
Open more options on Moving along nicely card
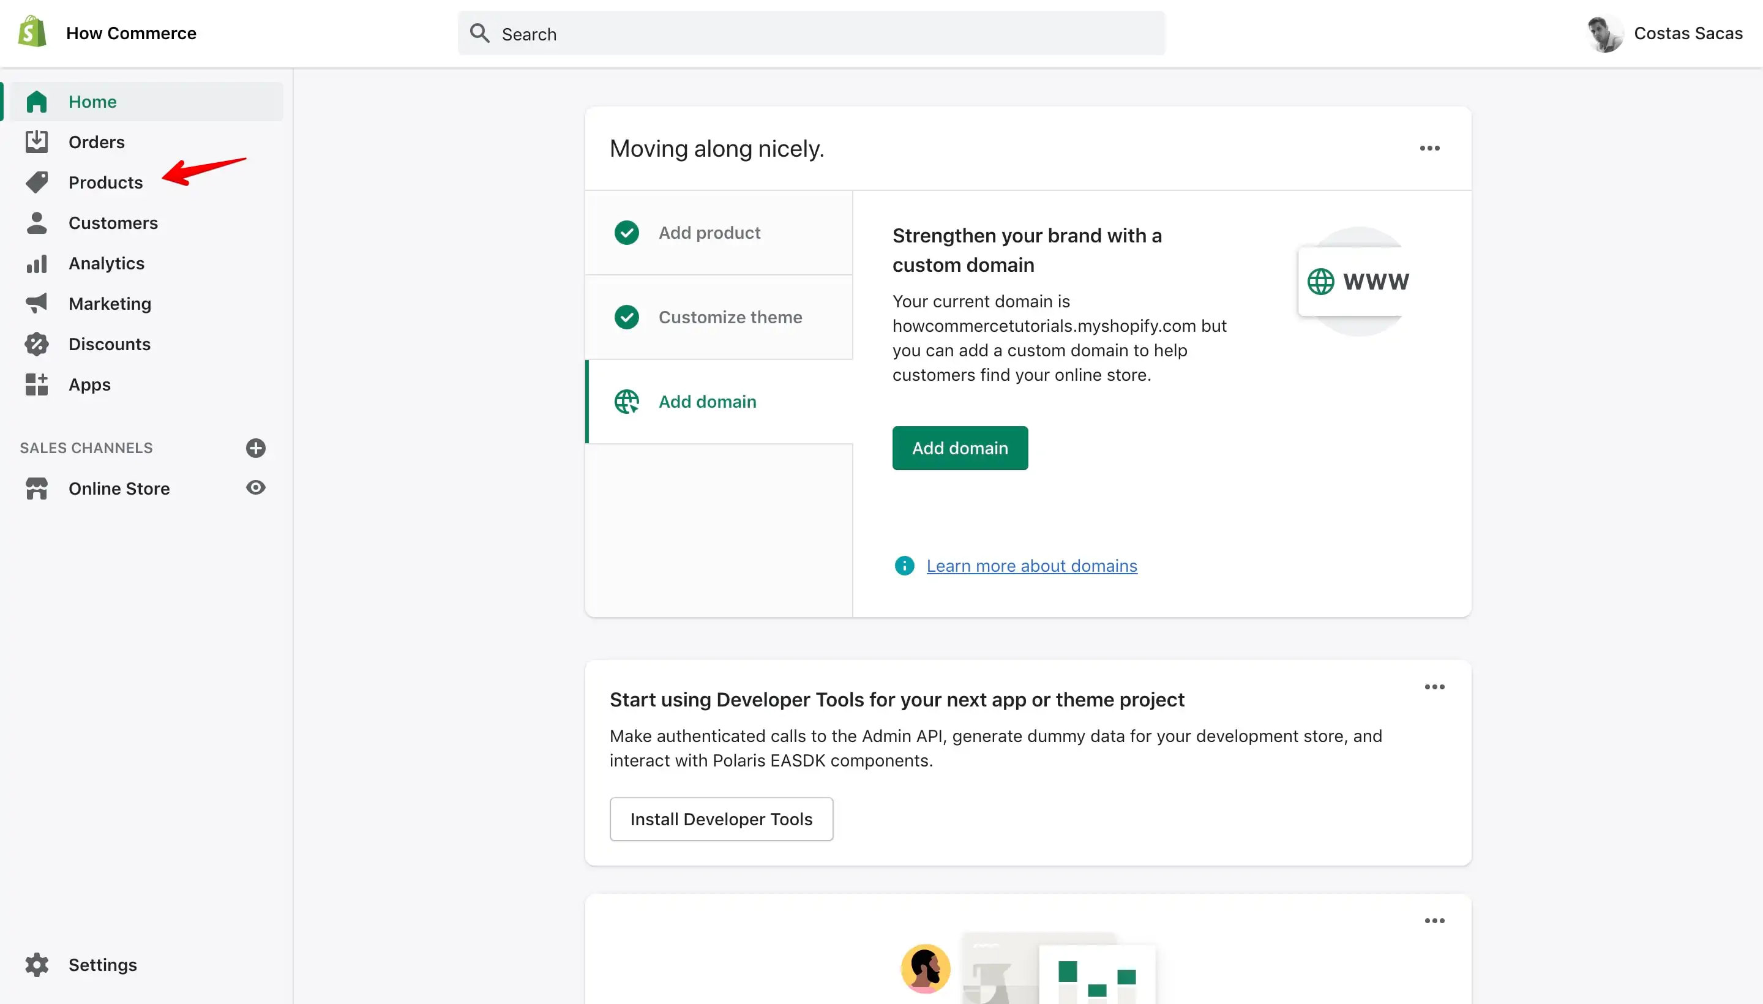pos(1429,148)
